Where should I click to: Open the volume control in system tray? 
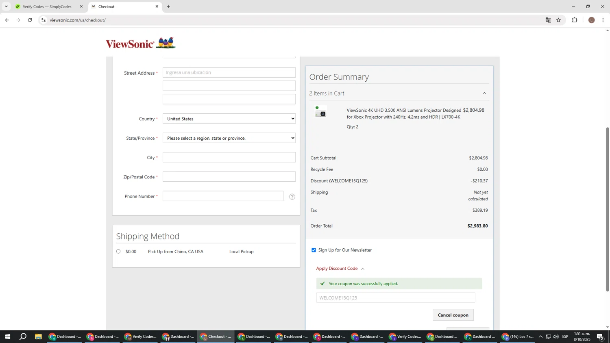556,336
